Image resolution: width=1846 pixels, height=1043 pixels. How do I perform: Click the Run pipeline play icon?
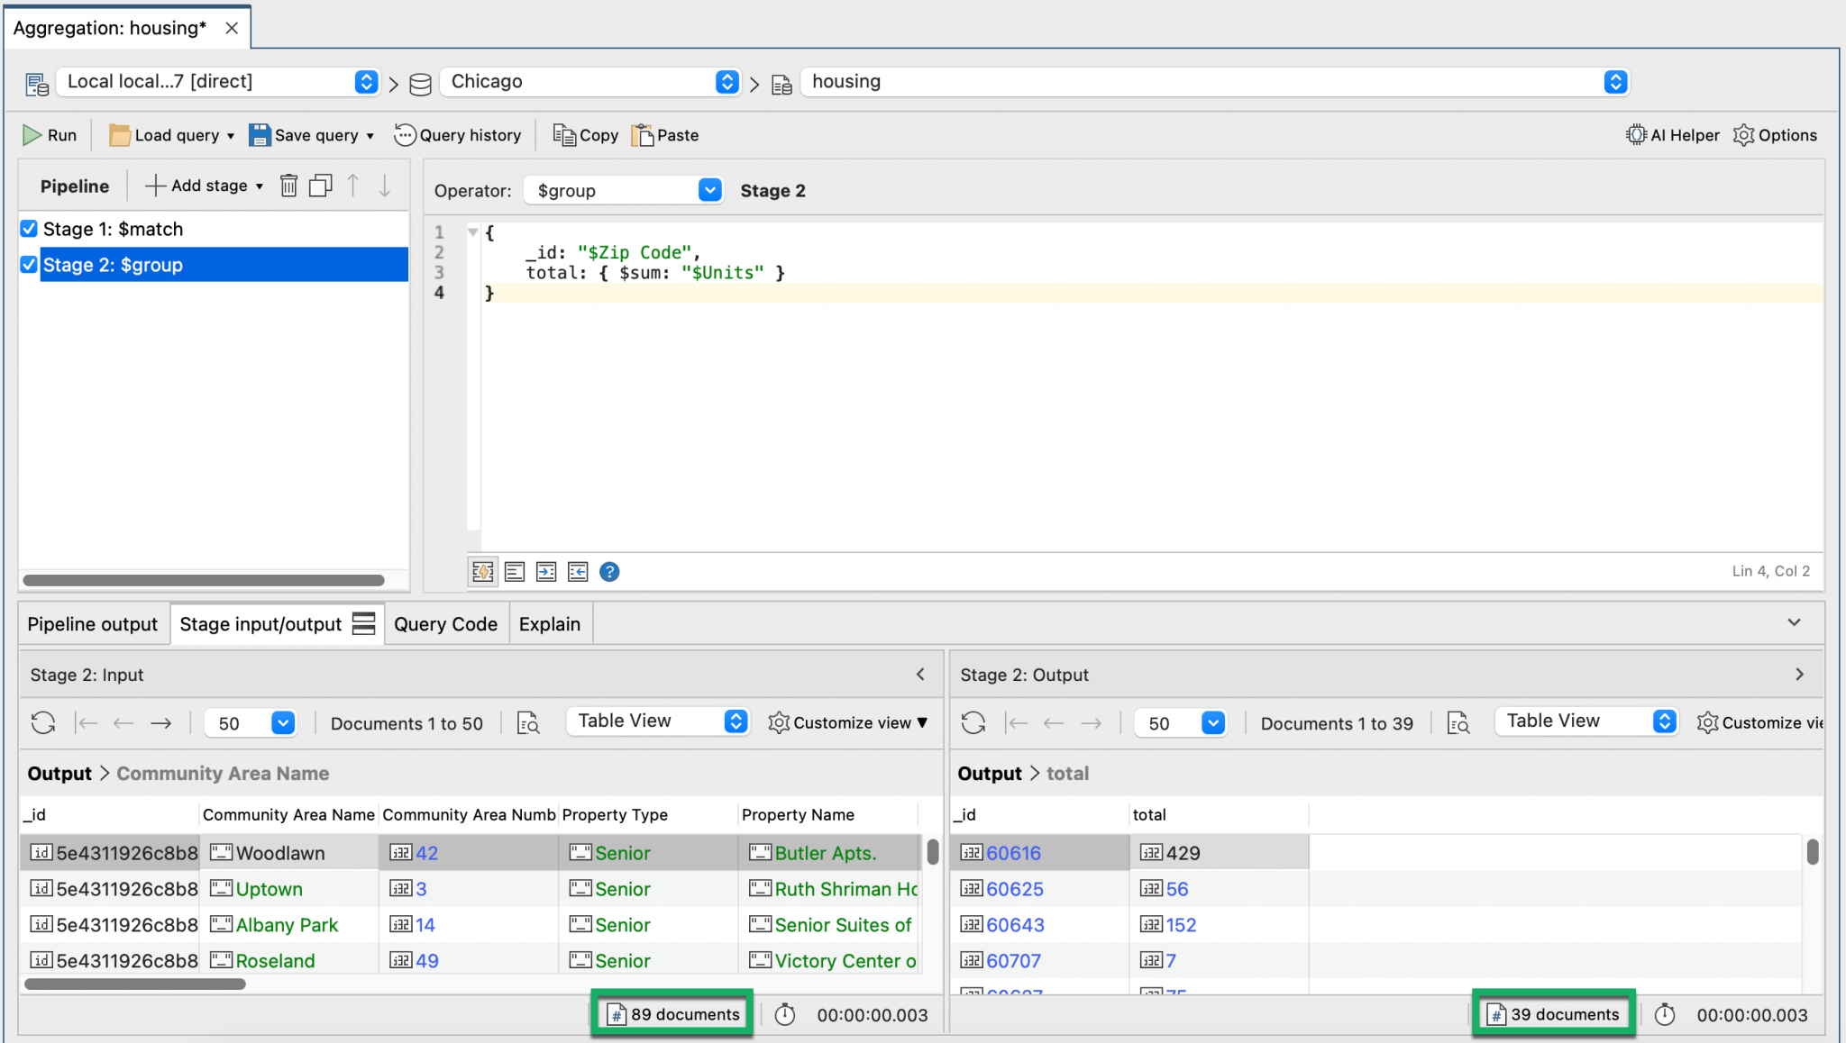(32, 135)
